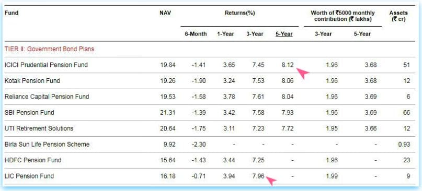This screenshot has height=191, width=422.
Task: Open Birla Sun Life Pension Scheme row
Action: (x=210, y=144)
